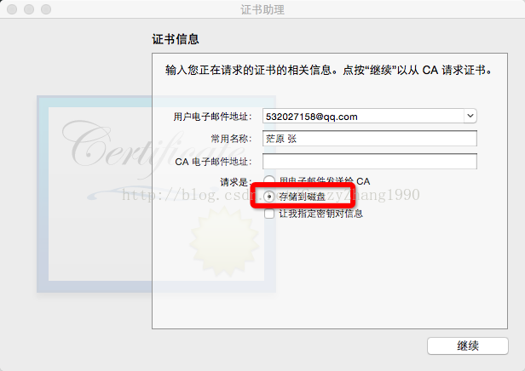The height and width of the screenshot is (371, 525).
Task: Click the 用户电子邮件地址 label
Action: pyautogui.click(x=212, y=117)
